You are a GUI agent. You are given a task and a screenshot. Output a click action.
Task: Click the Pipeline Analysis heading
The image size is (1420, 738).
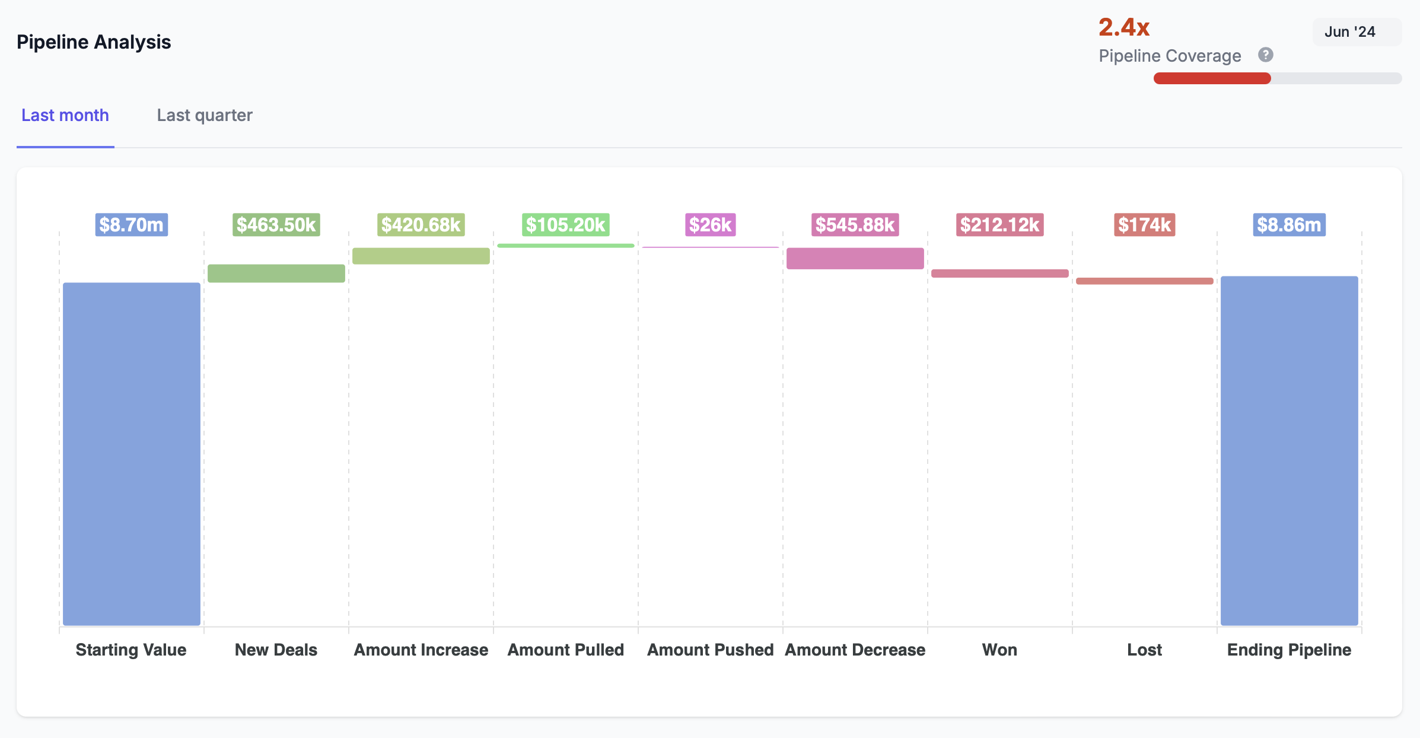[x=94, y=42]
